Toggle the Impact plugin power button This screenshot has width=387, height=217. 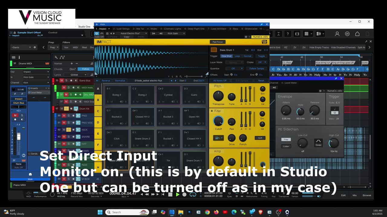(97, 33)
